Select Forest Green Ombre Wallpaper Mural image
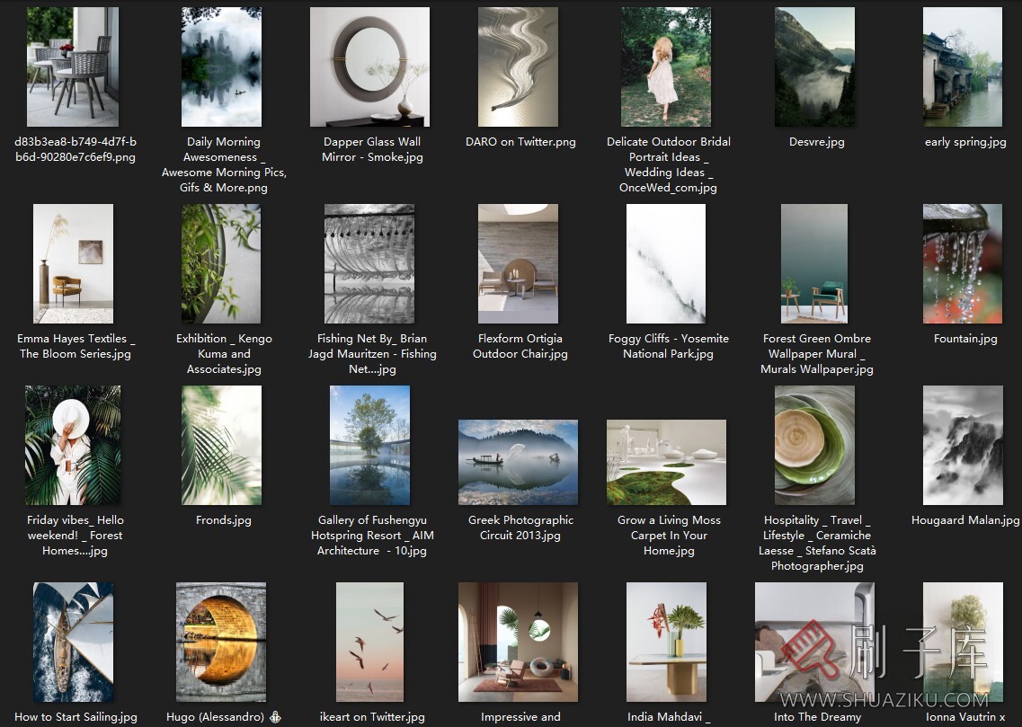Viewport: 1022px width, 727px height. click(x=814, y=263)
